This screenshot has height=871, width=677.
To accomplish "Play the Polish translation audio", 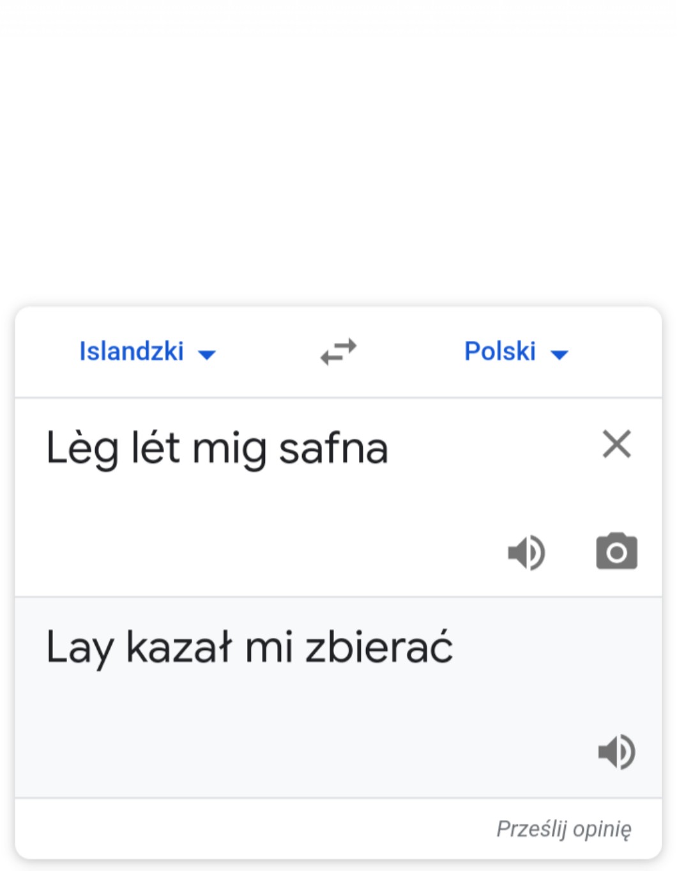I will 616,752.
